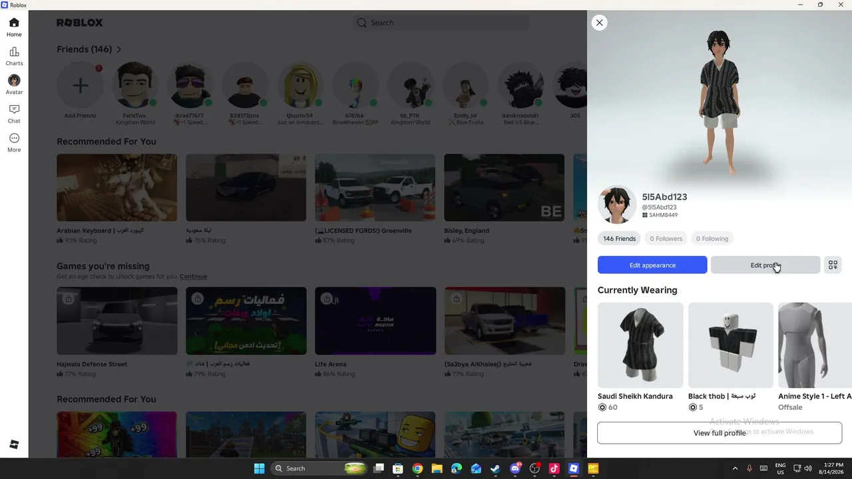Open File Explorer from the taskbar
The image size is (852, 479).
tap(437, 468)
